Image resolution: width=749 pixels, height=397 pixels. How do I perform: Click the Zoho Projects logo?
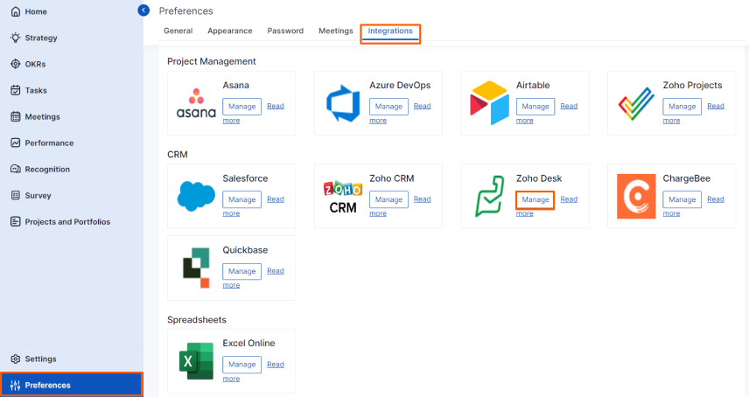tap(636, 103)
